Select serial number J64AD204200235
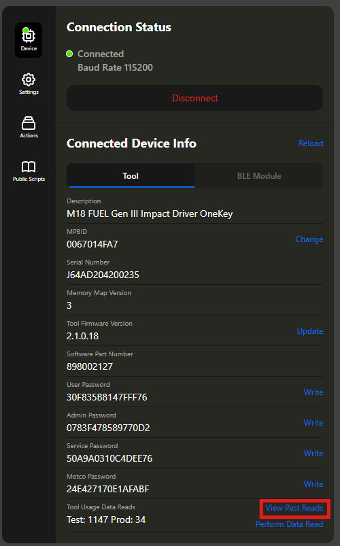Image resolution: width=340 pixels, height=546 pixels. pos(103,275)
